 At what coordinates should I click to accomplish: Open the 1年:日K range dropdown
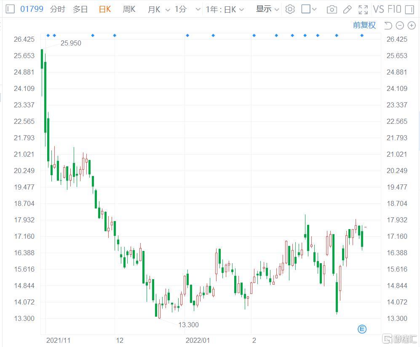pyautogui.click(x=225, y=9)
